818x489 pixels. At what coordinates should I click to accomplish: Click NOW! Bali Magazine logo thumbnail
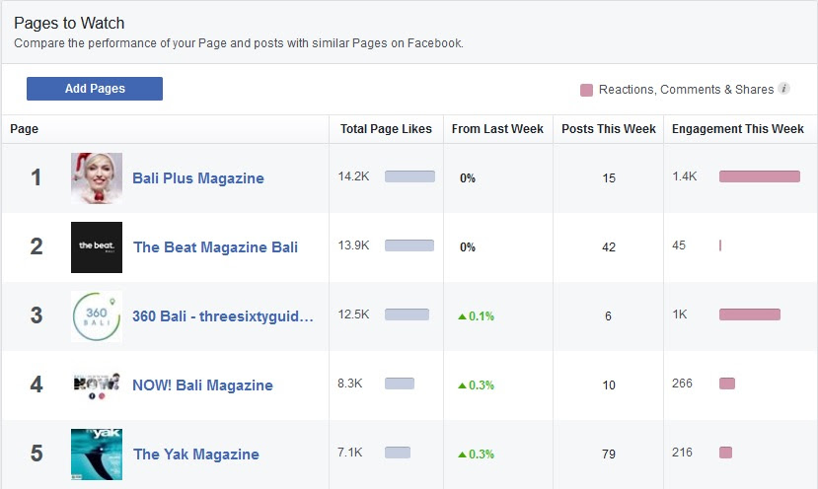pos(97,384)
